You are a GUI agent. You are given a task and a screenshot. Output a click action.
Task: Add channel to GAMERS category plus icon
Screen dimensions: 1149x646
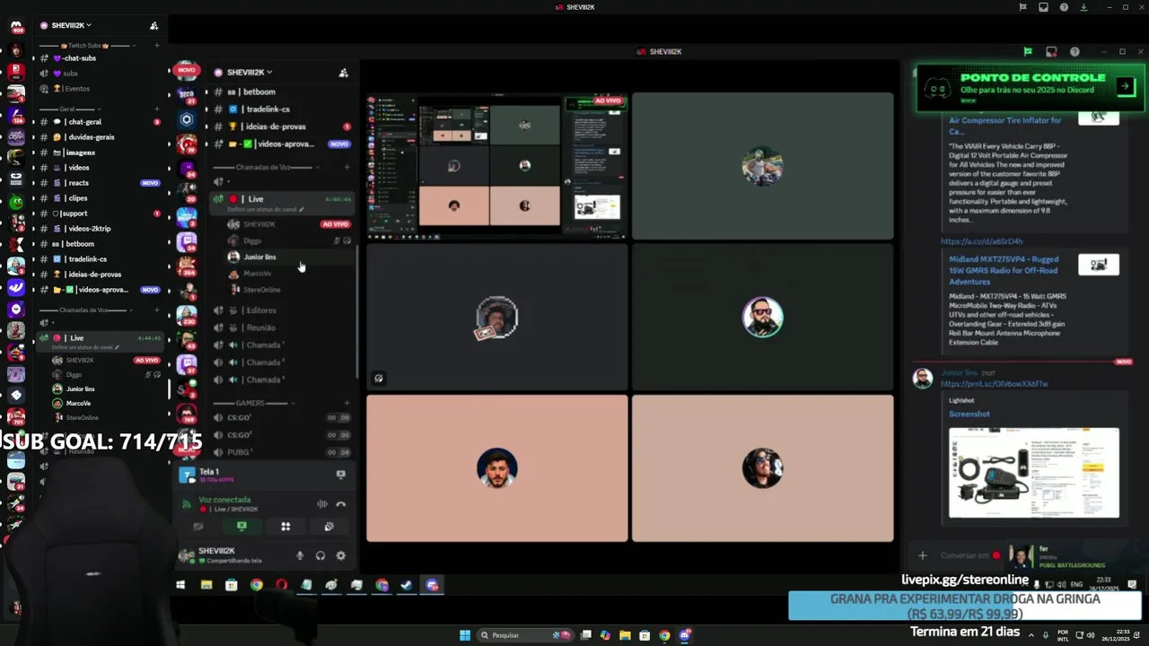pyautogui.click(x=347, y=404)
